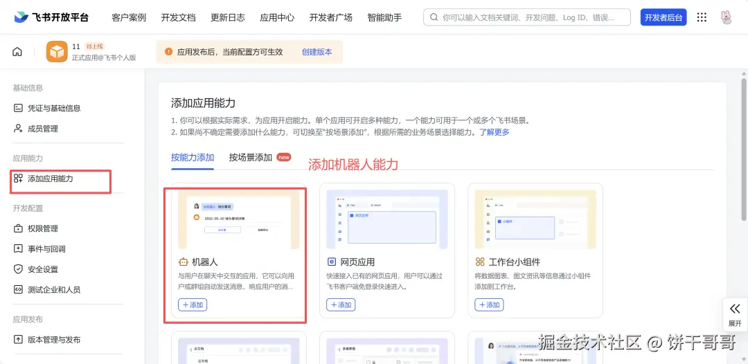Viewport: 748px width, 364px height.
Task: Click the 开发者后台 button
Action: pos(663,17)
